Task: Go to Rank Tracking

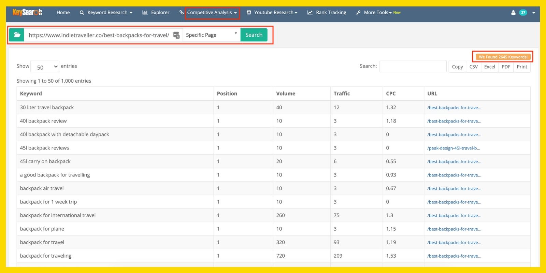Action: click(327, 13)
